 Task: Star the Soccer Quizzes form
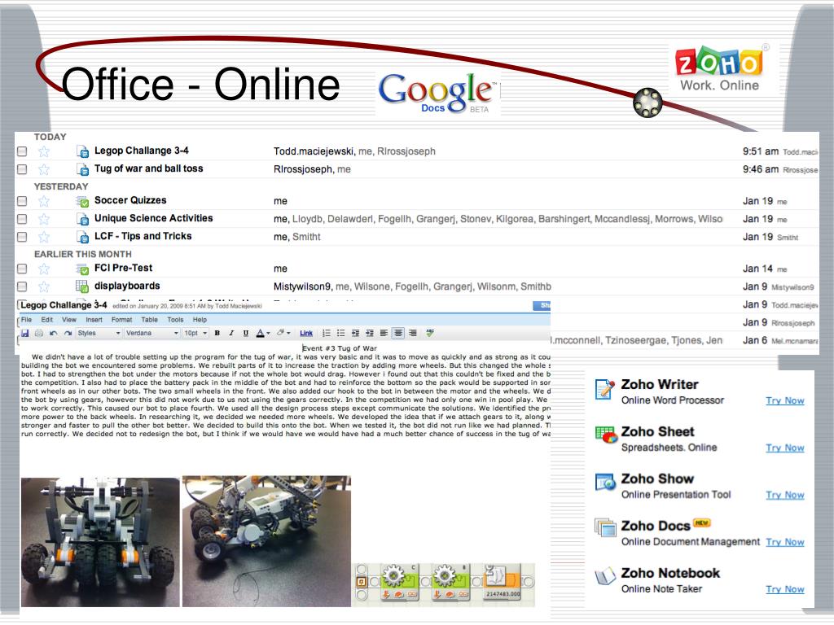click(44, 202)
